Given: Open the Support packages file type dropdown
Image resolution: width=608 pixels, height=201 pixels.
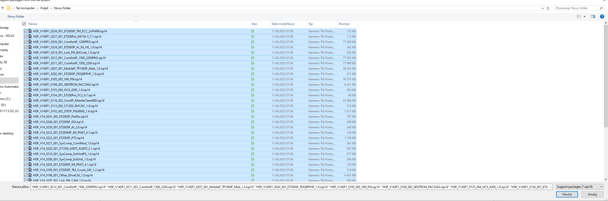Looking at the screenshot, I should coord(580,187).
